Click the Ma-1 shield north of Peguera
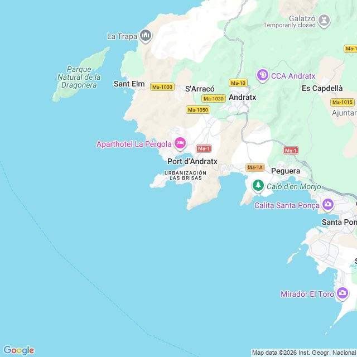 291,151
